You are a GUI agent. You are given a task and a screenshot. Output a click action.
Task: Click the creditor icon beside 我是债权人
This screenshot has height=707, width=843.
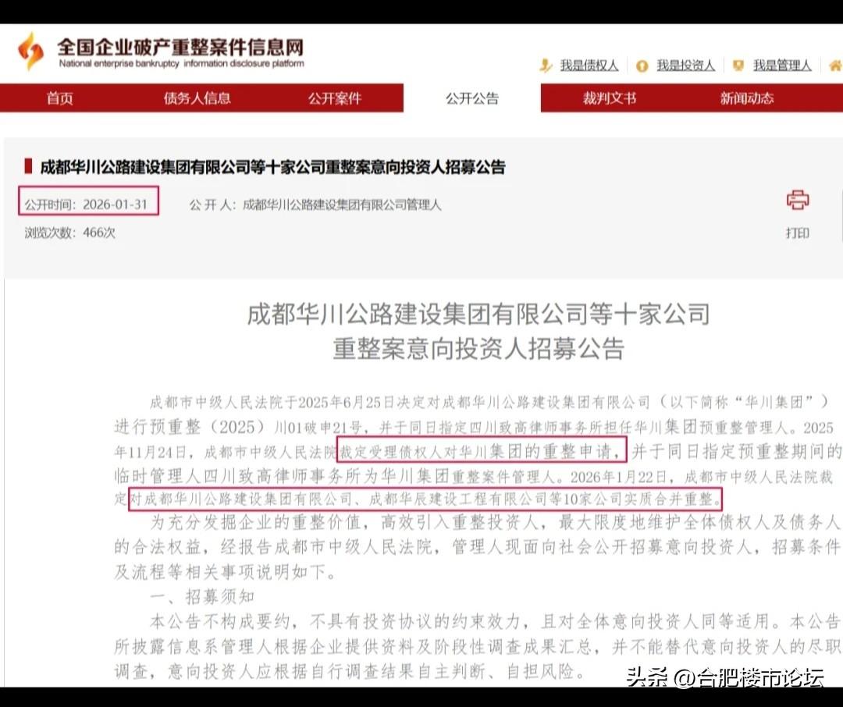[546, 66]
